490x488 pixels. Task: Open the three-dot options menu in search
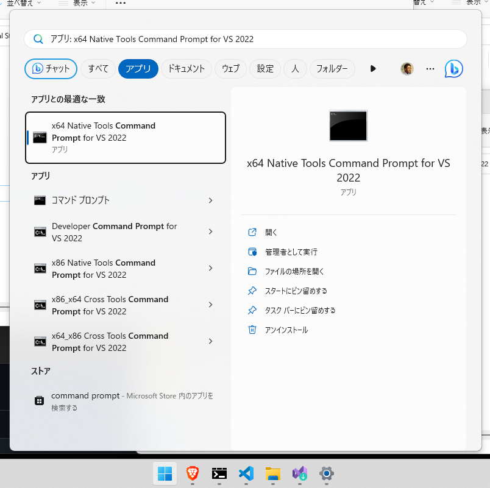pyautogui.click(x=430, y=69)
